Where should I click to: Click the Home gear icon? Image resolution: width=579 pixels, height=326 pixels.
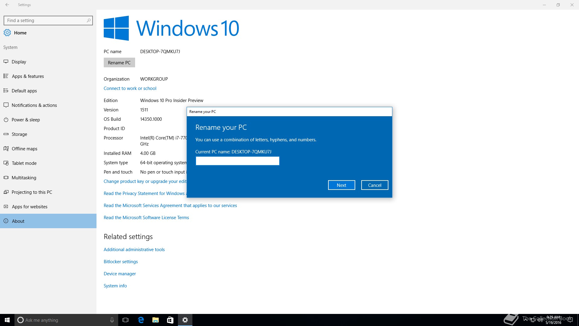click(7, 33)
